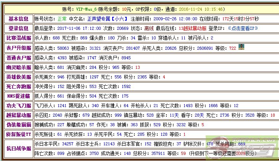Click the 伪装躲猫猫 score 3232

point(181,125)
